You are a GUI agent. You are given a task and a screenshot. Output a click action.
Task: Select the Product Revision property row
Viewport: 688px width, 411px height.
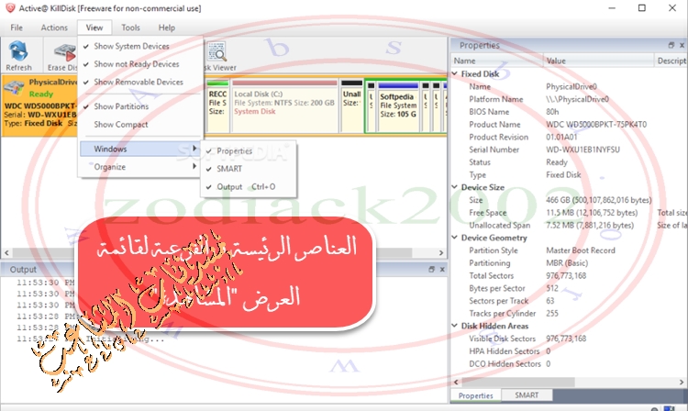(x=569, y=138)
